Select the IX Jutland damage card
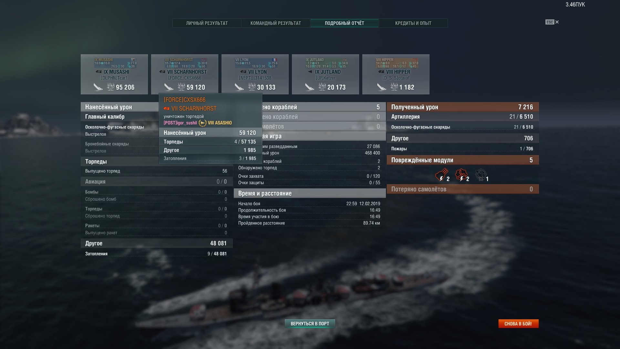 point(325,74)
